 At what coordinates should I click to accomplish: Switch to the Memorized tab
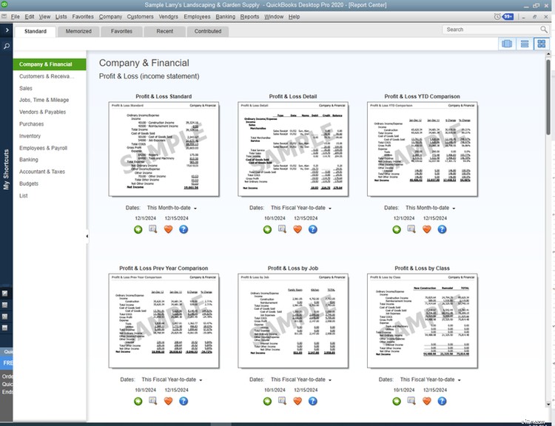[x=78, y=31]
